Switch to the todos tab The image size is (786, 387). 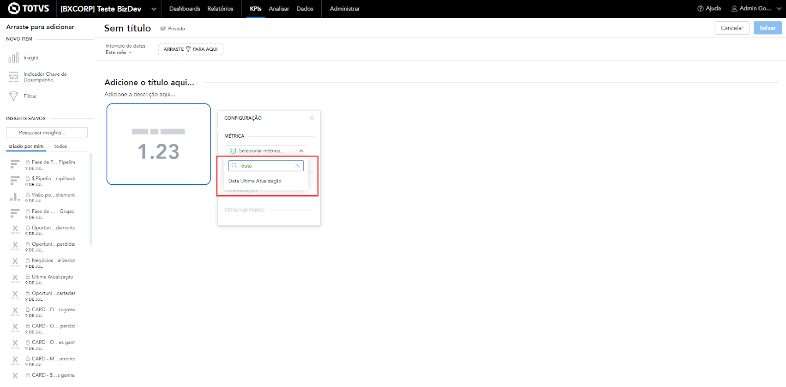click(60, 146)
